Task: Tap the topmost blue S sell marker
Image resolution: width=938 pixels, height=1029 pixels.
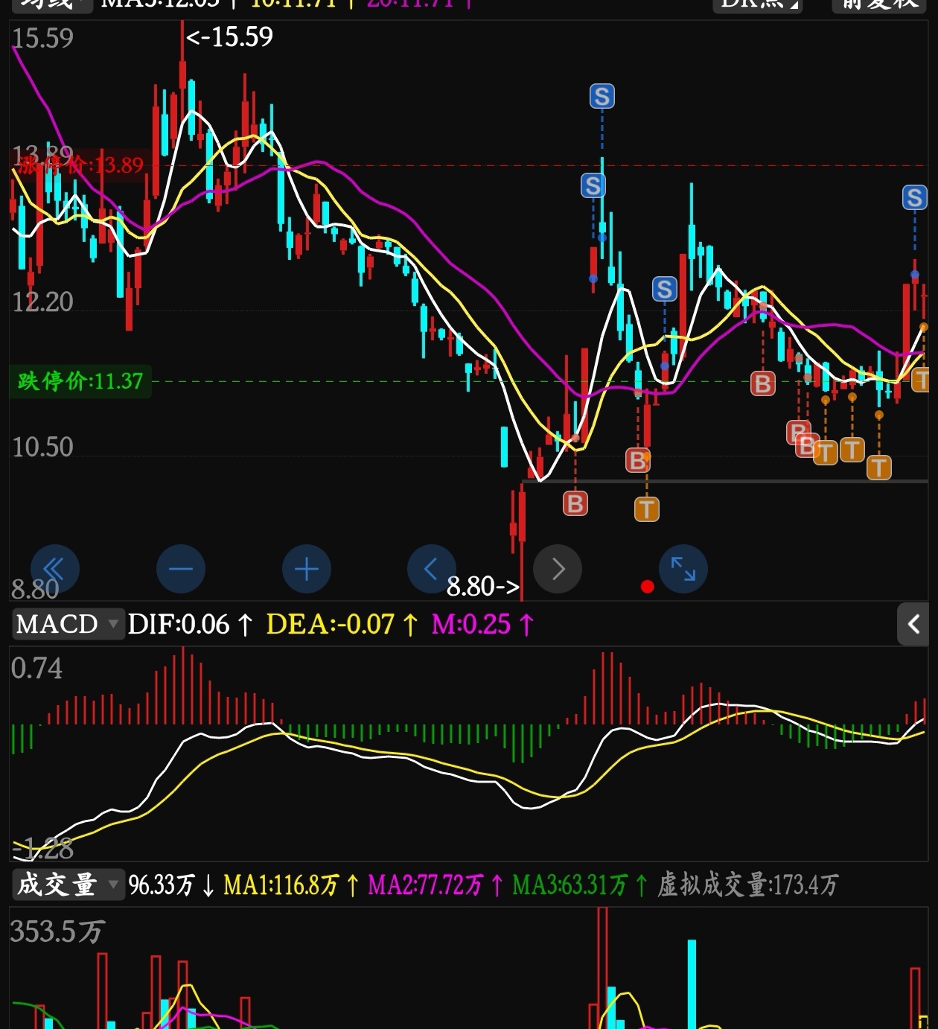Action: point(602,97)
